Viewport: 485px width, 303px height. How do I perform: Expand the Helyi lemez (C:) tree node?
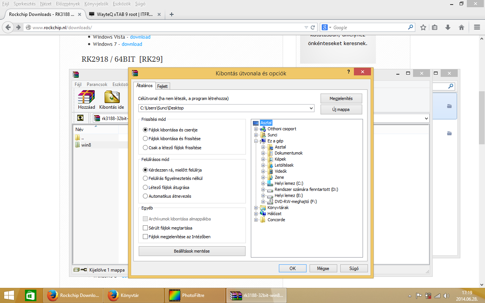click(x=263, y=183)
